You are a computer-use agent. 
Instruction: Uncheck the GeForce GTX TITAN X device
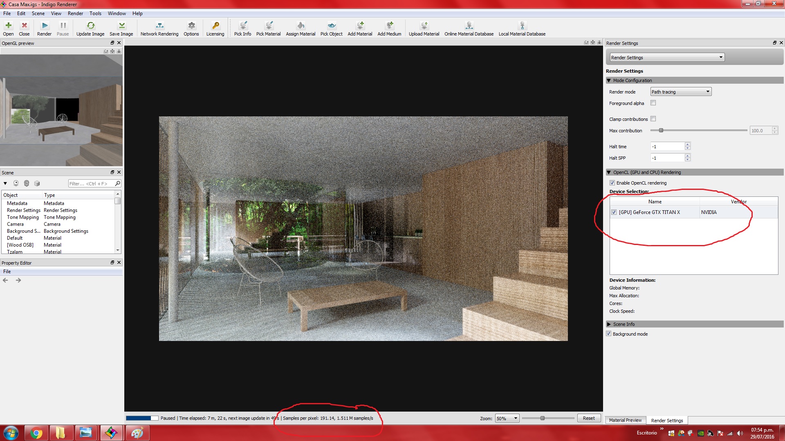pyautogui.click(x=614, y=212)
